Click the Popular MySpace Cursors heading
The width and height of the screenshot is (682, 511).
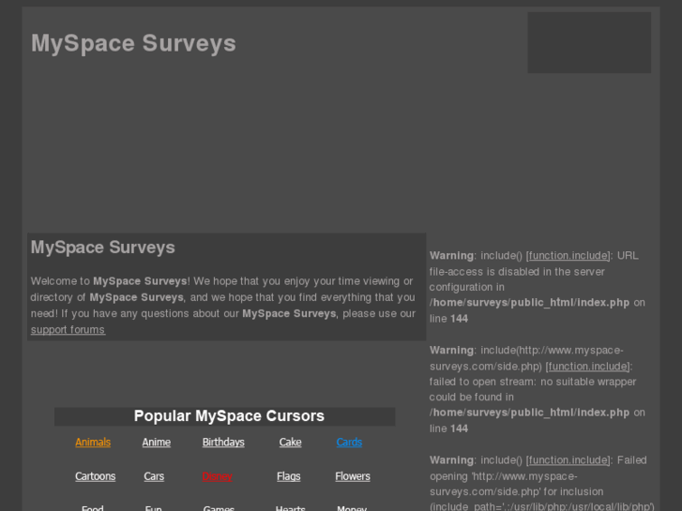(229, 415)
